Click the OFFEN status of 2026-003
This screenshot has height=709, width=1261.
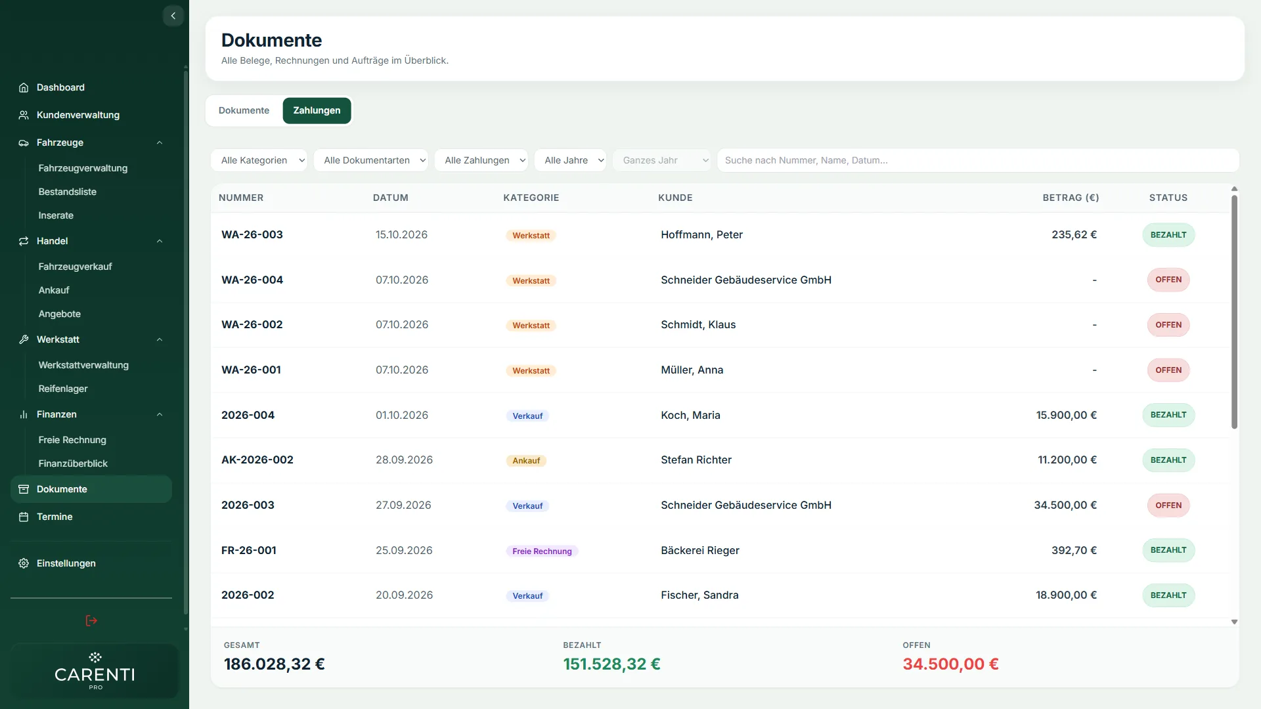click(x=1168, y=505)
